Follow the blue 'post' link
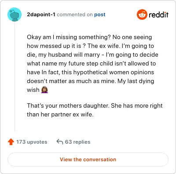176x174 pixels. [100, 14]
